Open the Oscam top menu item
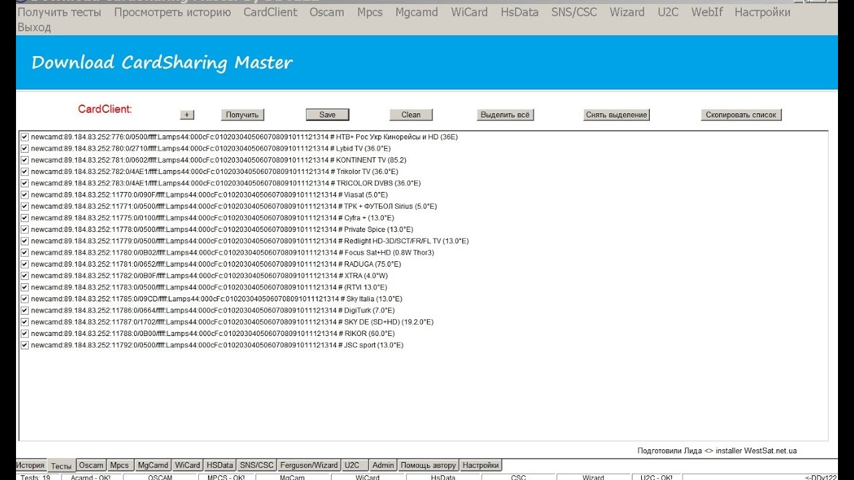The image size is (854, 480). (x=327, y=12)
